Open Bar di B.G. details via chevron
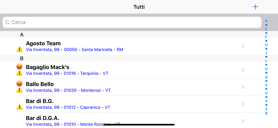The image size is (278, 128). coord(243,104)
